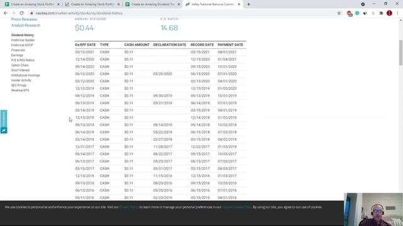Image resolution: width=403 pixels, height=226 pixels.
Task: Click the circular icon left of the minimize button
Action: [363, 4]
